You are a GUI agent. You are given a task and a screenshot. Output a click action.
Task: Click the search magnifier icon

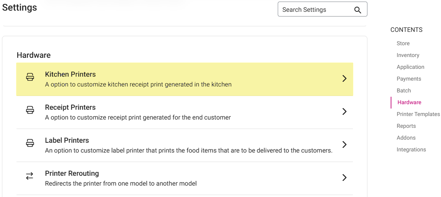(x=357, y=10)
